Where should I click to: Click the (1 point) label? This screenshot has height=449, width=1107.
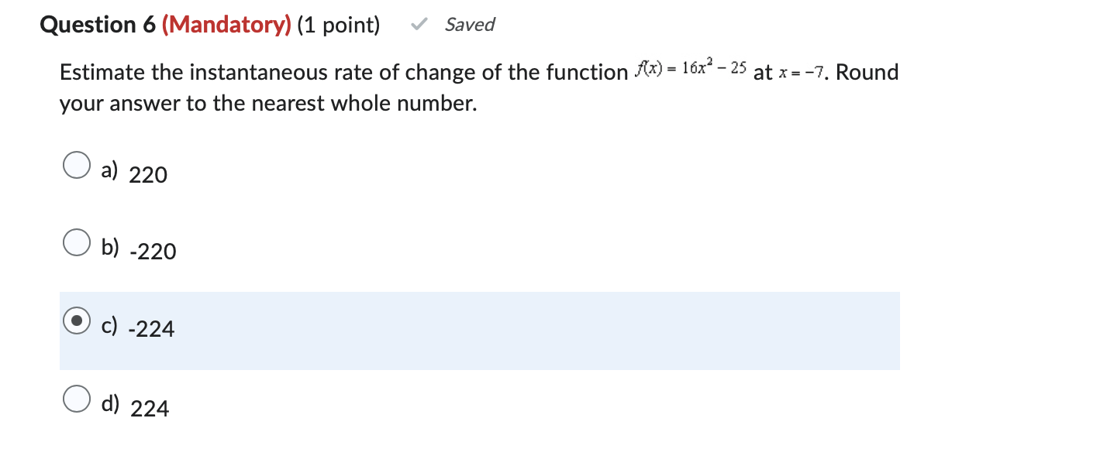(339, 24)
